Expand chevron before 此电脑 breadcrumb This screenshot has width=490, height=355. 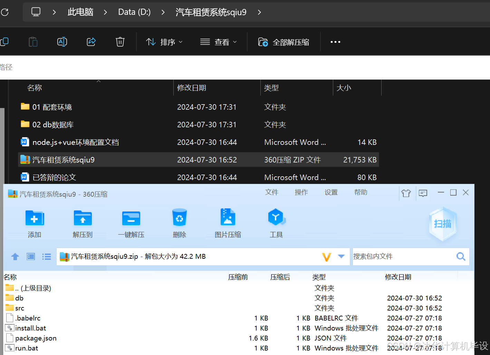54,12
